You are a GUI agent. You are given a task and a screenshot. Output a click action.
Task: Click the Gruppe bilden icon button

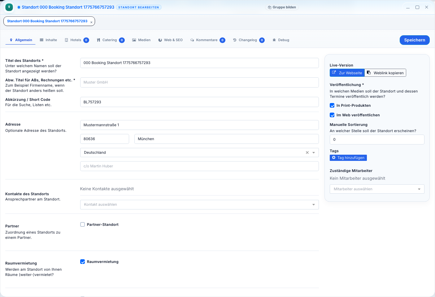[x=282, y=7]
